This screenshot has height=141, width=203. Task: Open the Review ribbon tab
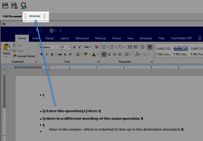(x=116, y=38)
